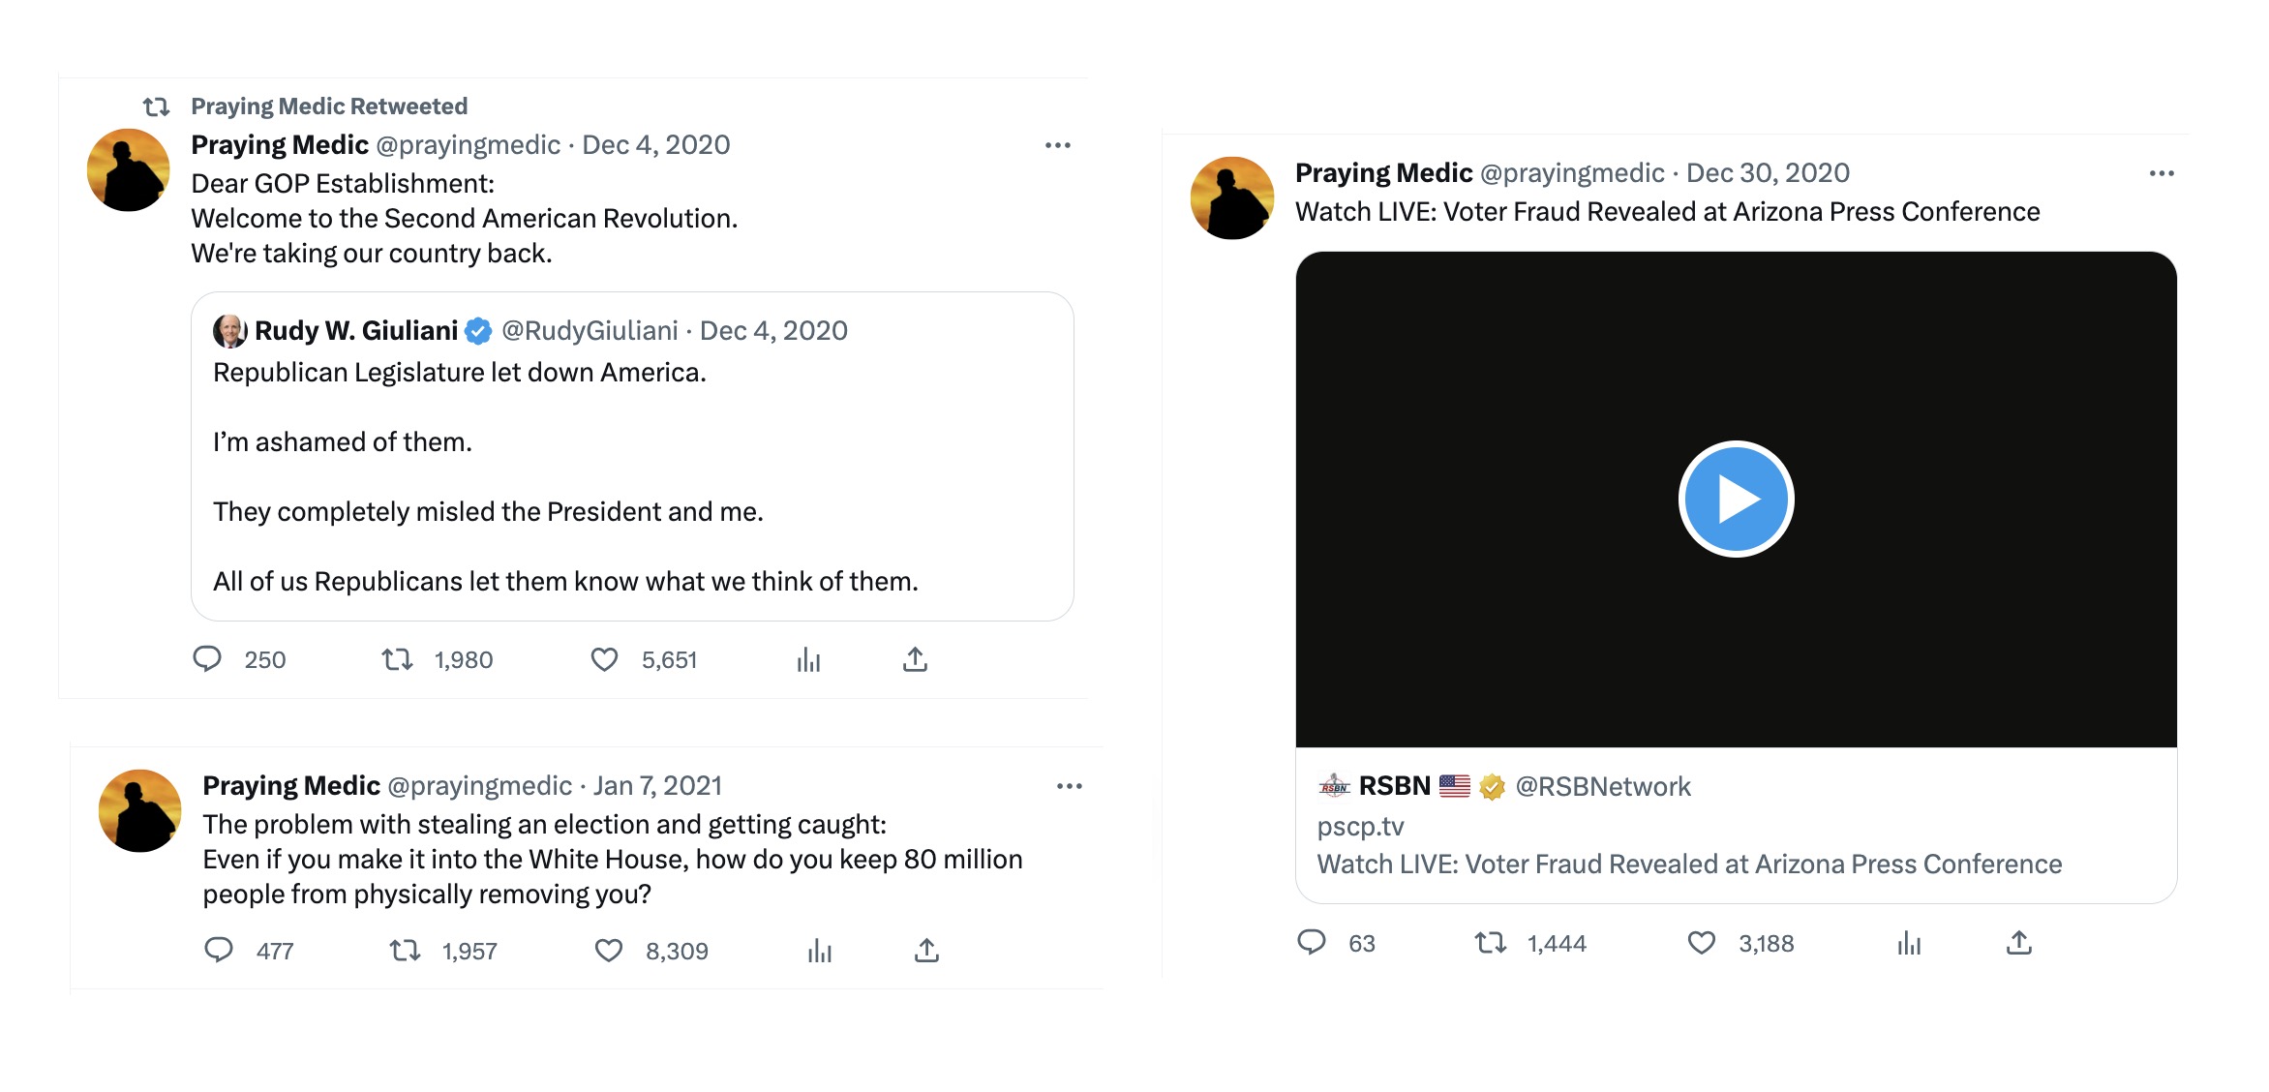Share the Jan 7 election tweet

(926, 951)
